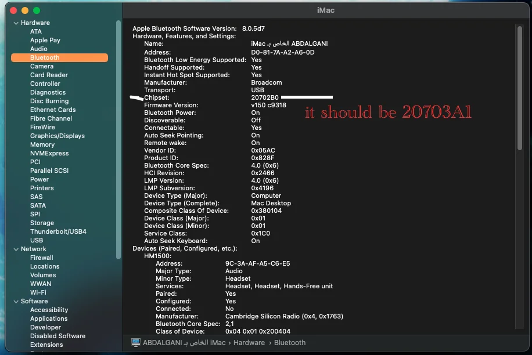Screen dimensions: 532x355
Task: Select Power in the sidebar
Action: point(39,180)
